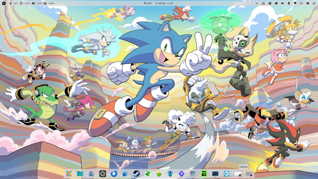Click the thermometer temperature indicator icon
This screenshot has height=179, width=318.
[x=11, y=3]
